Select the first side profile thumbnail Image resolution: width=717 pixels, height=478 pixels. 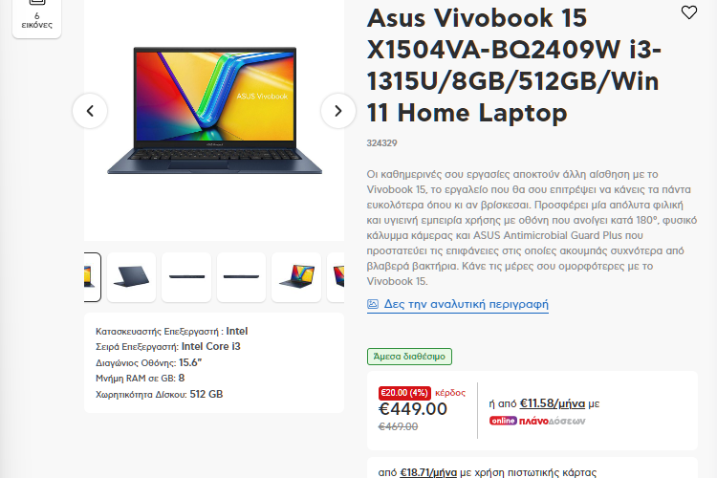186,277
